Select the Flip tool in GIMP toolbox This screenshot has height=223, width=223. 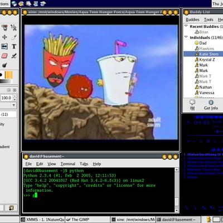point(4,46)
